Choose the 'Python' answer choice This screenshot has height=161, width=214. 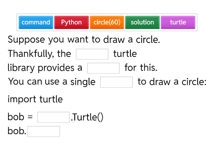pyautogui.click(x=71, y=23)
